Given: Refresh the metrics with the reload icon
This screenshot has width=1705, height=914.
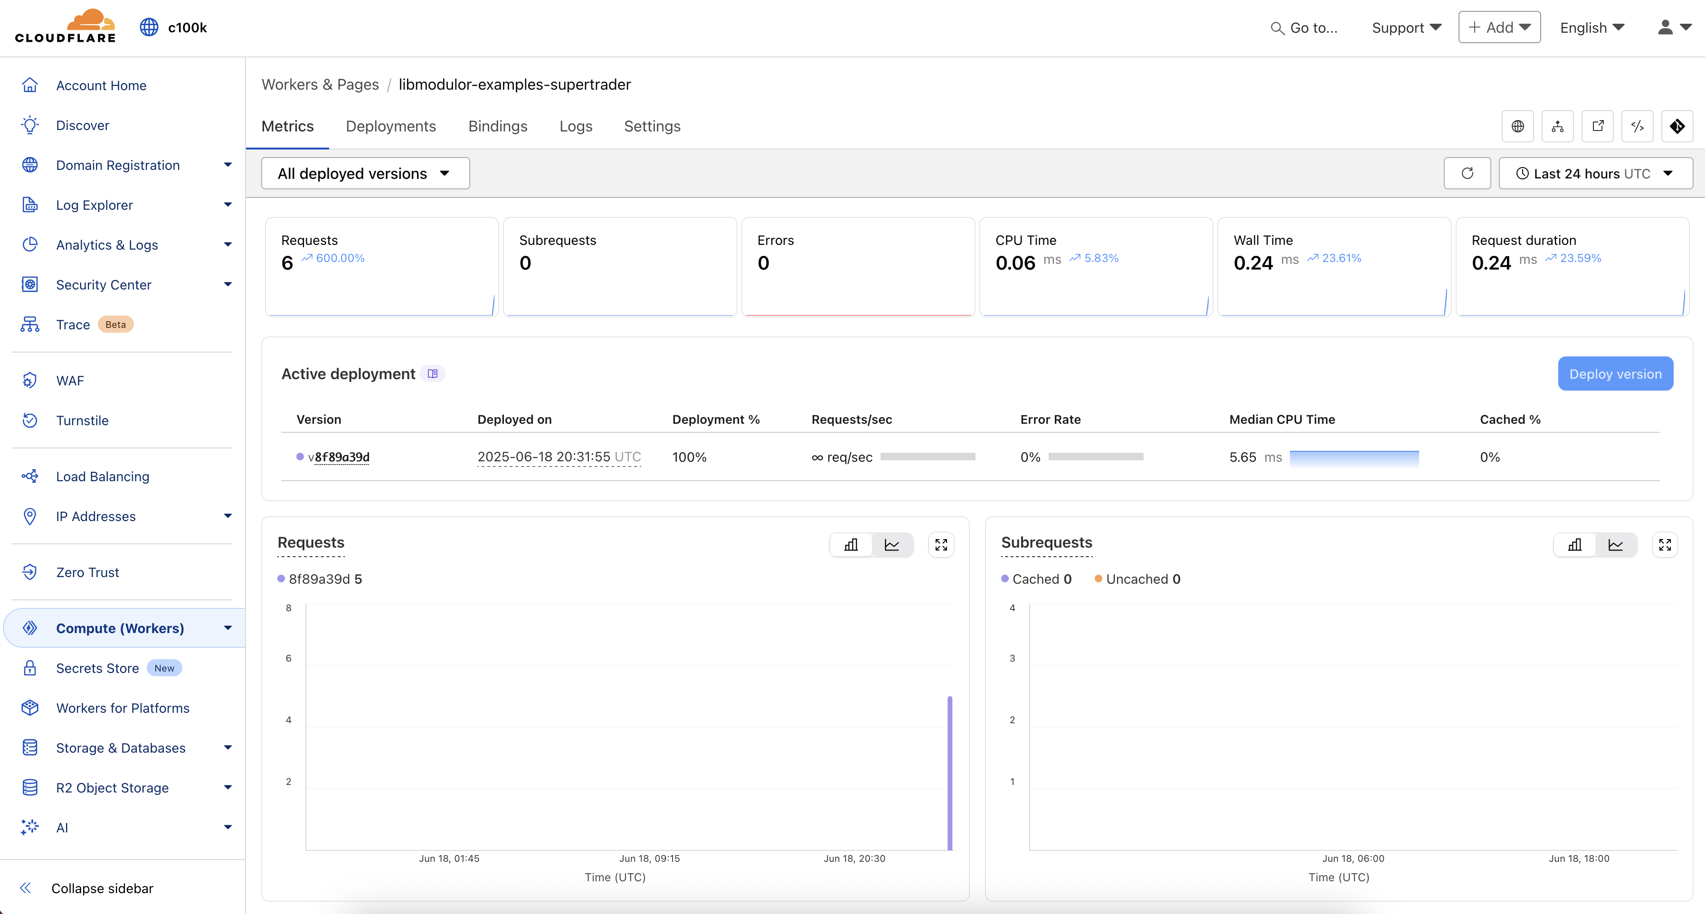Looking at the screenshot, I should (1467, 173).
